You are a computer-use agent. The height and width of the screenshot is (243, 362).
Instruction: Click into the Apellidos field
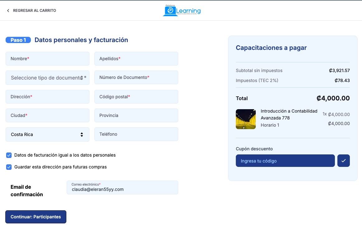[136, 59]
